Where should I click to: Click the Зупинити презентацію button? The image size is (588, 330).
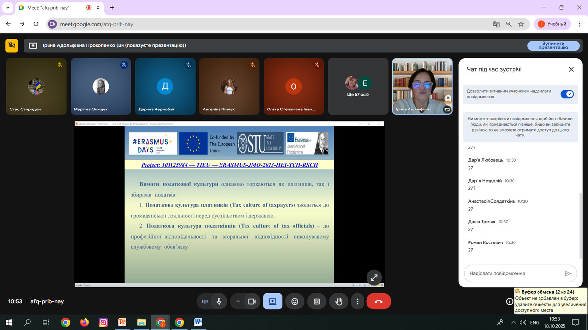tap(553, 45)
